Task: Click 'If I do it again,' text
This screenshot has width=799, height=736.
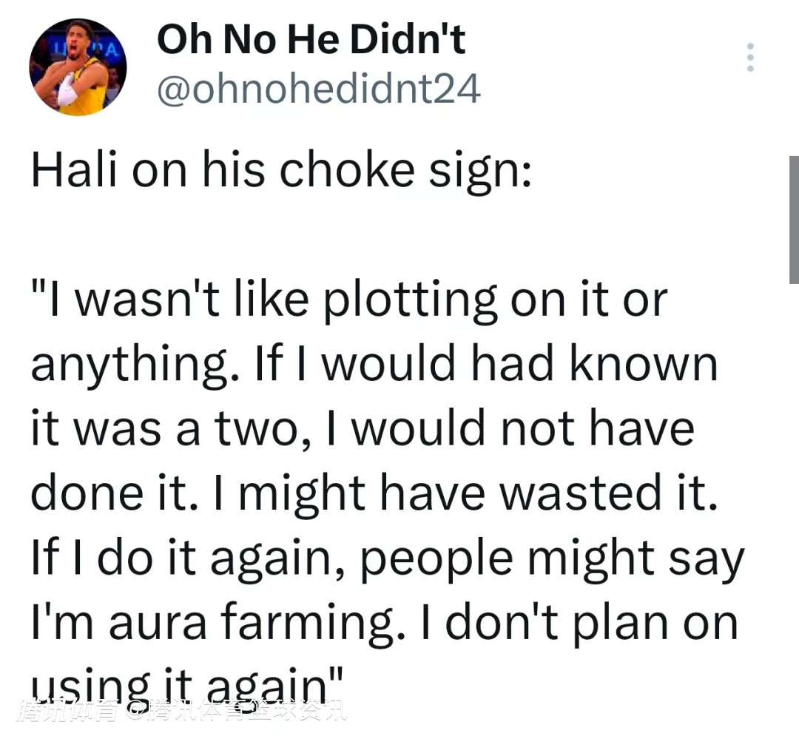Action: click(187, 558)
